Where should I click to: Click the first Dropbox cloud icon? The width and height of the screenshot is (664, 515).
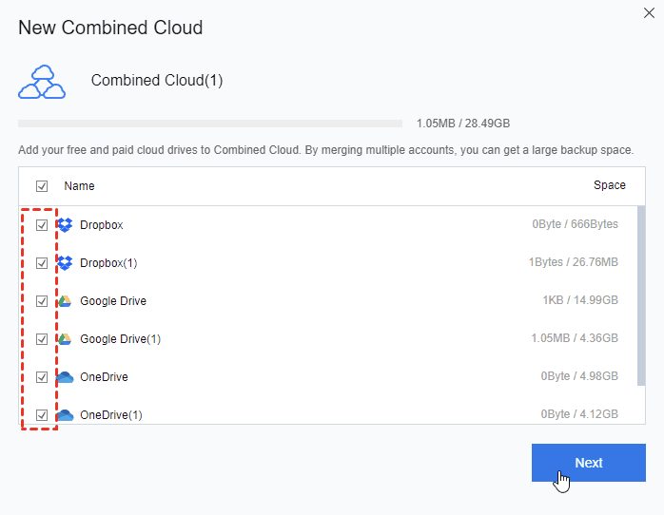65,225
